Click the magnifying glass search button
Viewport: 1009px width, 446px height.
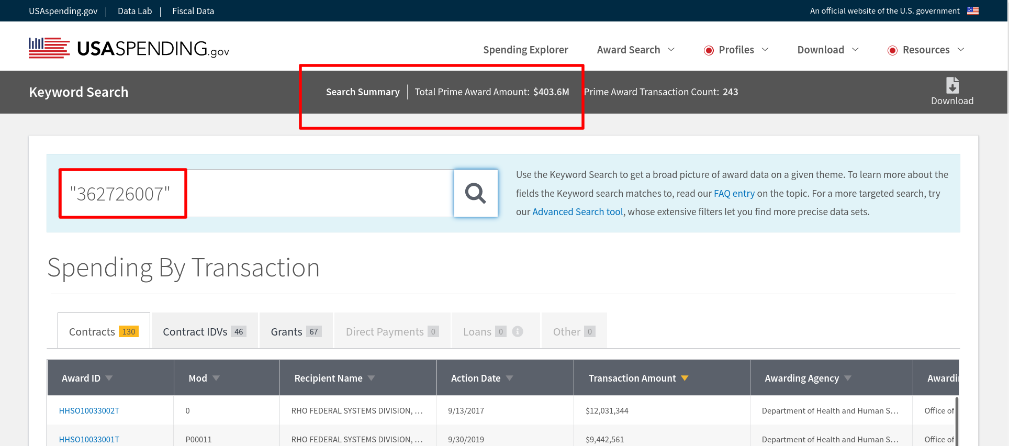point(476,193)
